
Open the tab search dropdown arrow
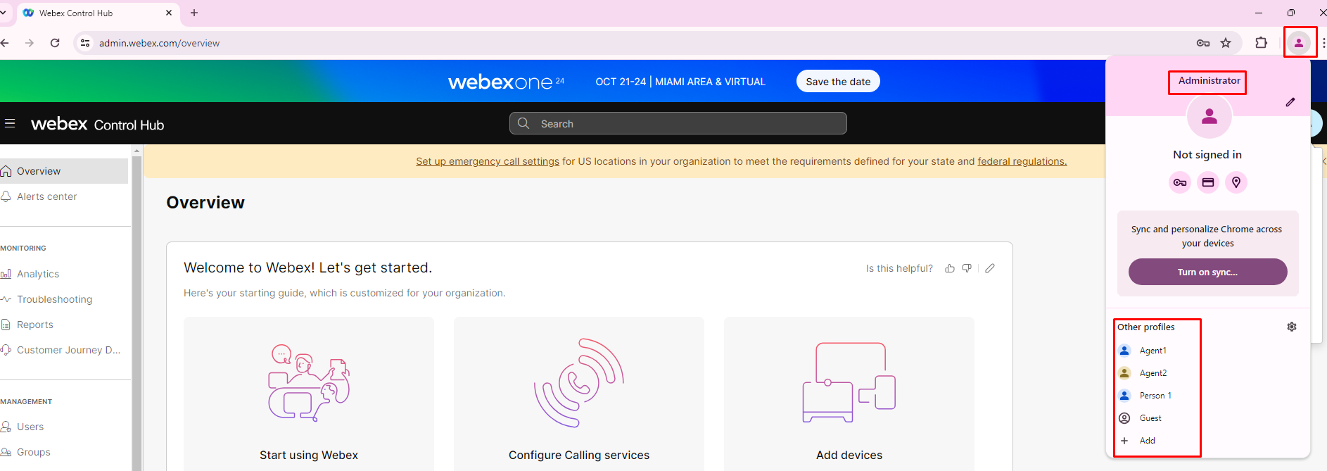pos(3,13)
